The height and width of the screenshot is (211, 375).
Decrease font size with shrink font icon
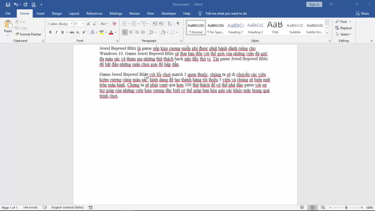(x=94, y=24)
